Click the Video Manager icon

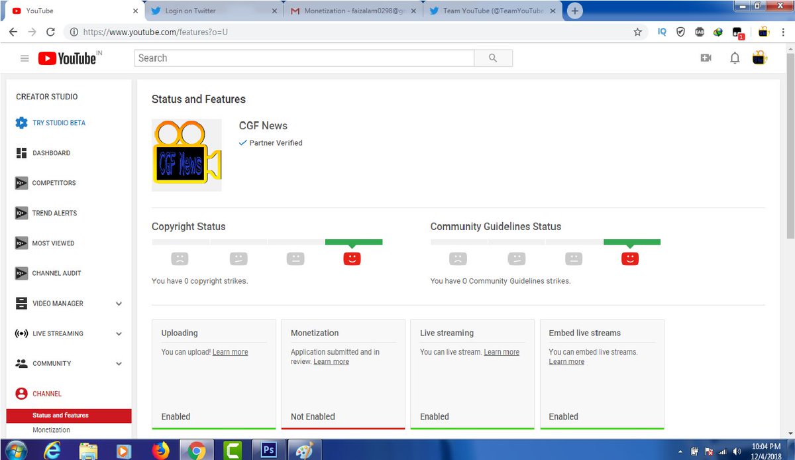point(21,304)
